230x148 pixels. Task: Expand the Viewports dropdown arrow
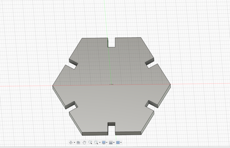click(121, 143)
